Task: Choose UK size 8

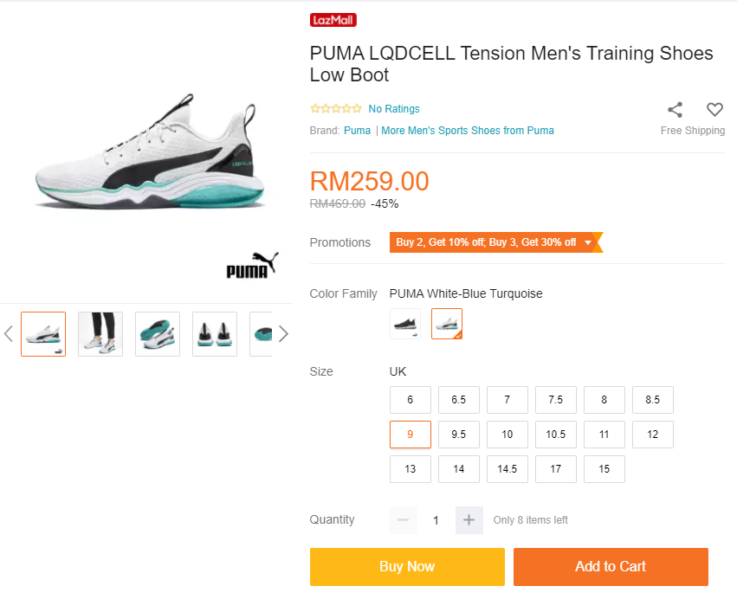Action: [604, 400]
